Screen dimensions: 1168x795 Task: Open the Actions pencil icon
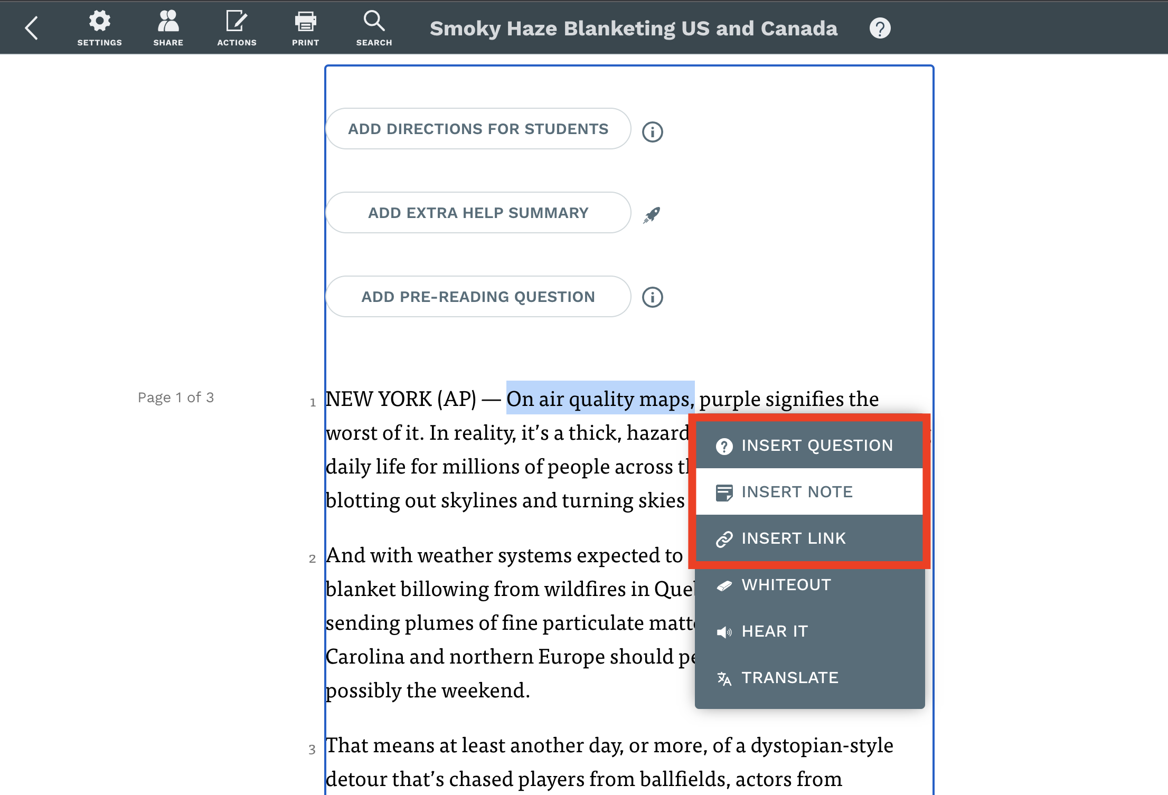coord(237,21)
